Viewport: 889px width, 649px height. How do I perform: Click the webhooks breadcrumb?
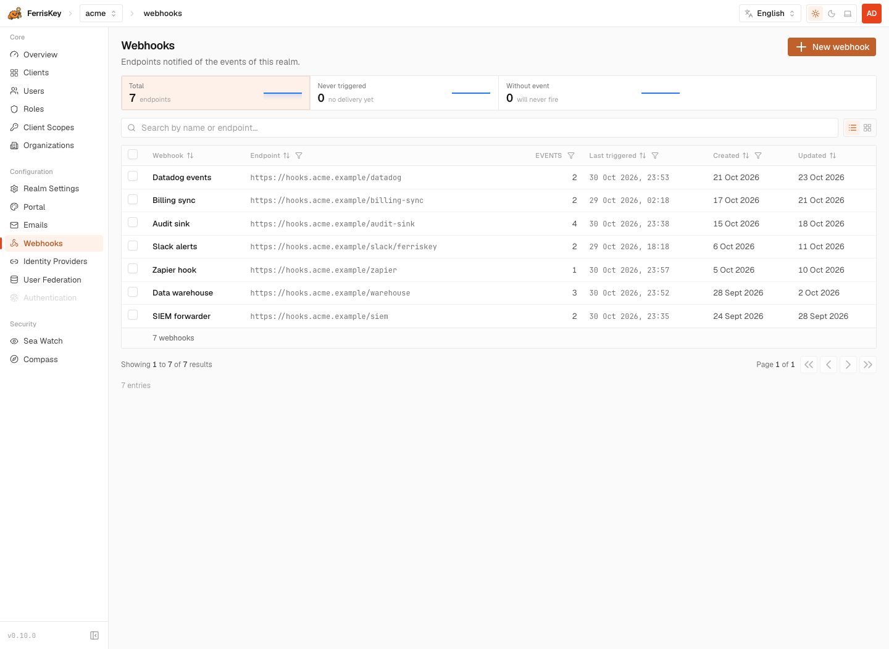point(163,14)
